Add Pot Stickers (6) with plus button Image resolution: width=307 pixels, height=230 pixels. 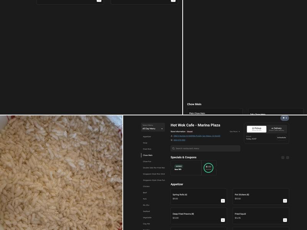[285, 200]
